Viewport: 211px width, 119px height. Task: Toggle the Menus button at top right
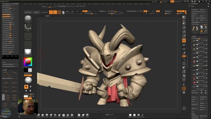(172, 2)
